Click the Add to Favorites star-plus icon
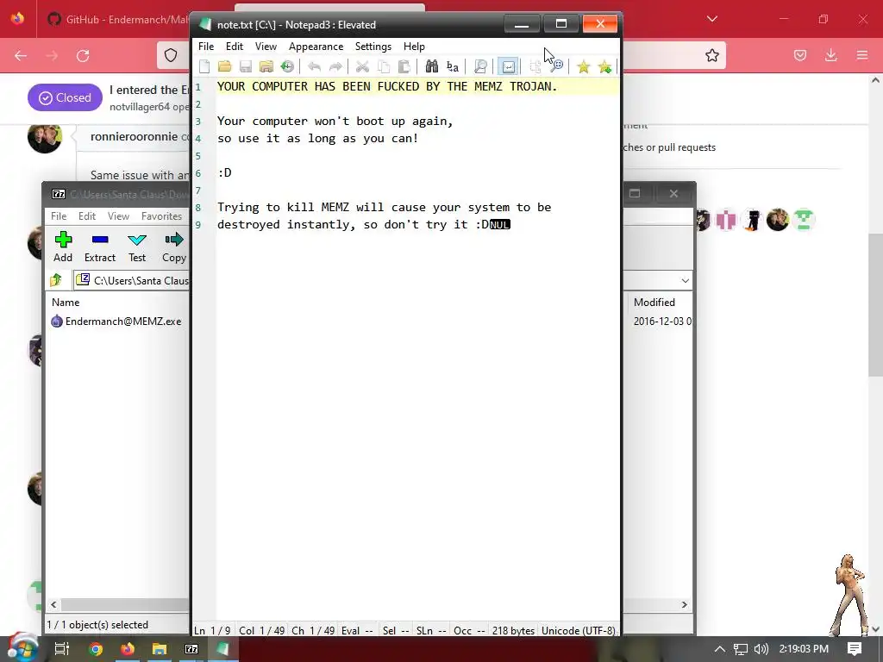 (x=604, y=67)
